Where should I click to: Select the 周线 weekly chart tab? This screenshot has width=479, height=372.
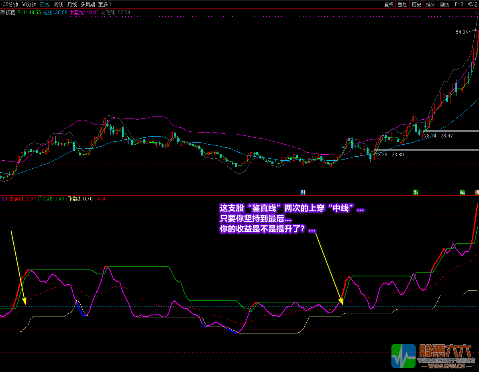pyautogui.click(x=58, y=4)
